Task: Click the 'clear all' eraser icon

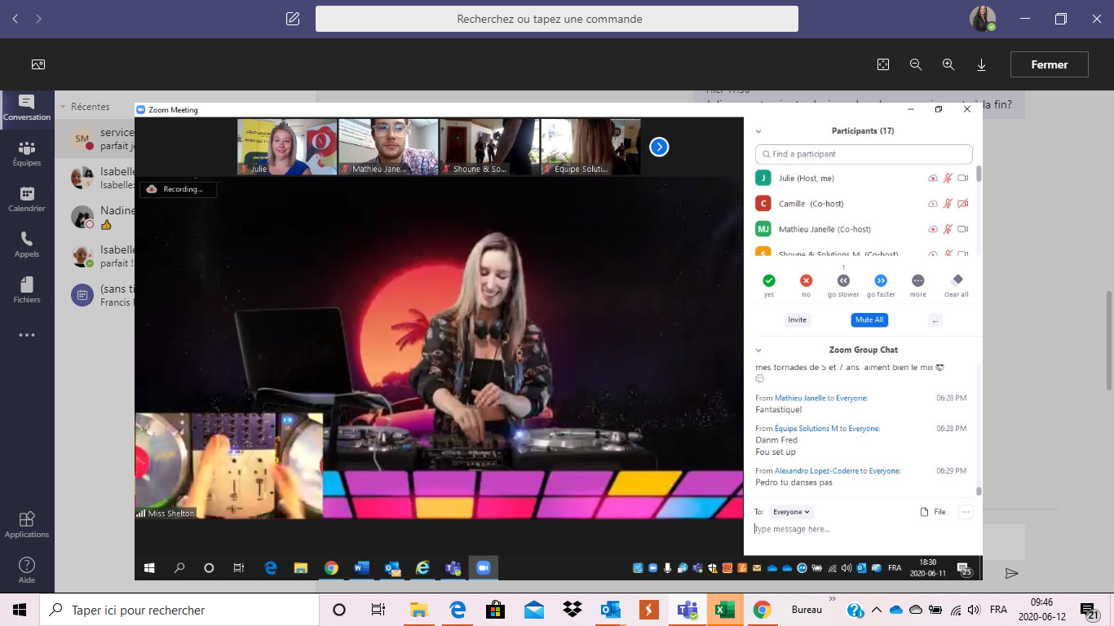Action: coord(957,280)
